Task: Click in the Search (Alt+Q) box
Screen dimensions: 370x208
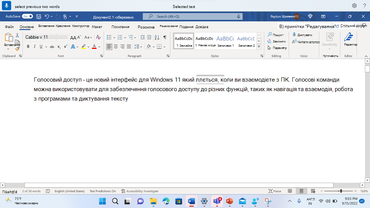Action: click(x=192, y=17)
